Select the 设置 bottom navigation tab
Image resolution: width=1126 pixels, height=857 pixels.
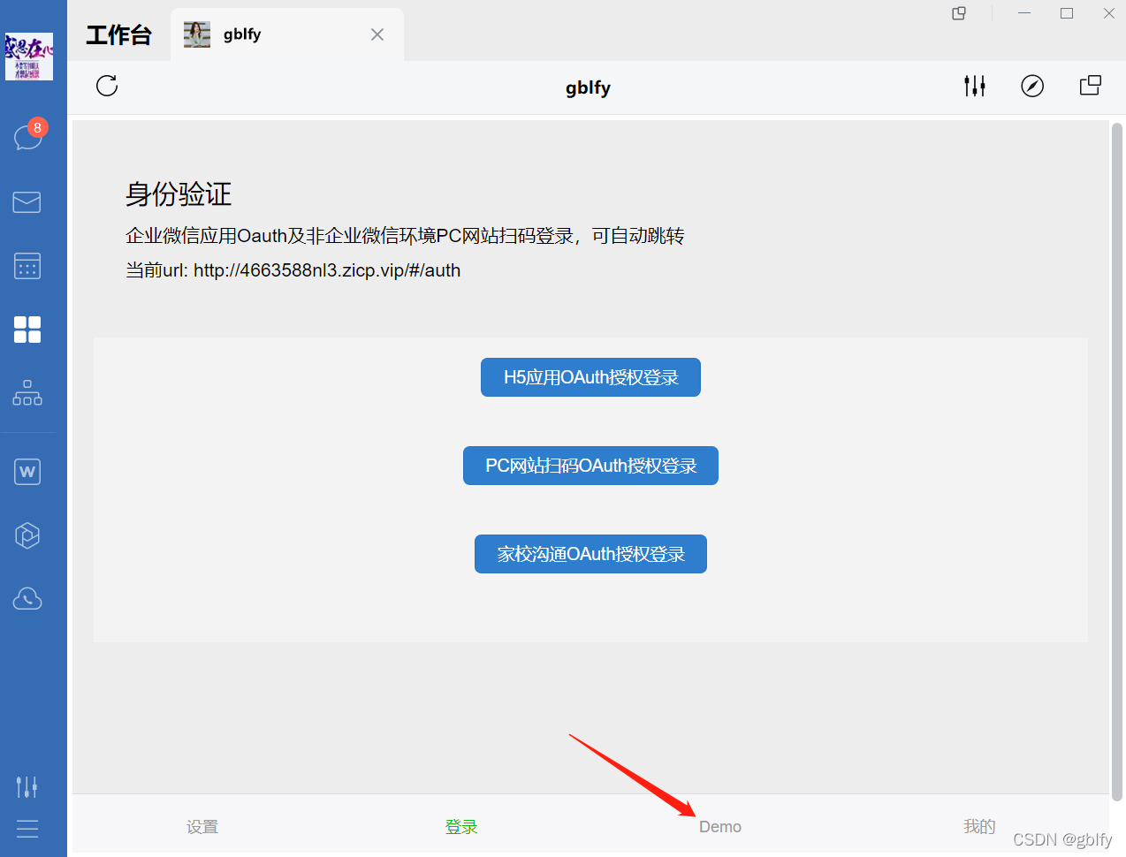coord(202,826)
